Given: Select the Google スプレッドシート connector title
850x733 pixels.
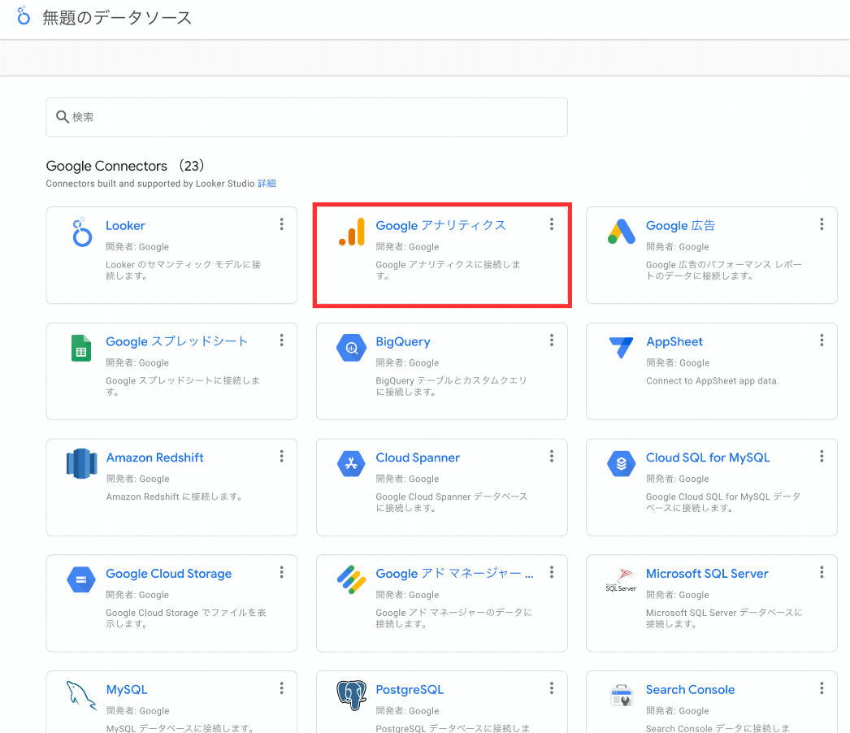Looking at the screenshot, I should [176, 341].
